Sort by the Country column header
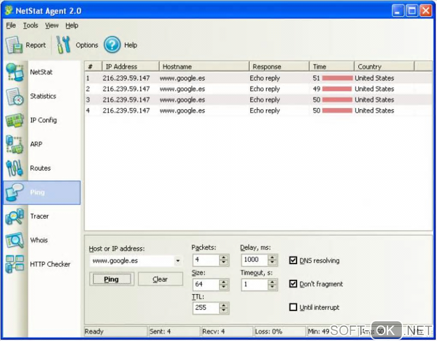Screen dimensions: 437x341 tap(384, 66)
